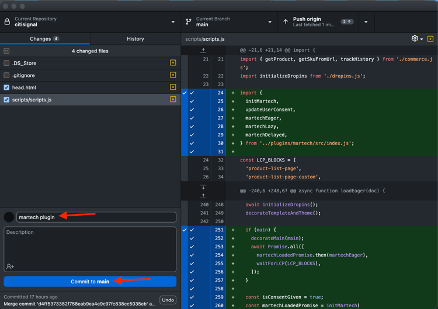
Task: Click the lock icon beside Current Repository
Action: click(x=8, y=22)
